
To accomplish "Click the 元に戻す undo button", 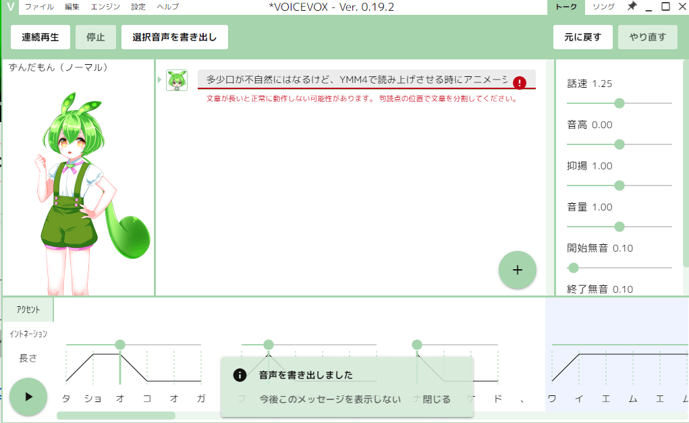I will point(582,37).
